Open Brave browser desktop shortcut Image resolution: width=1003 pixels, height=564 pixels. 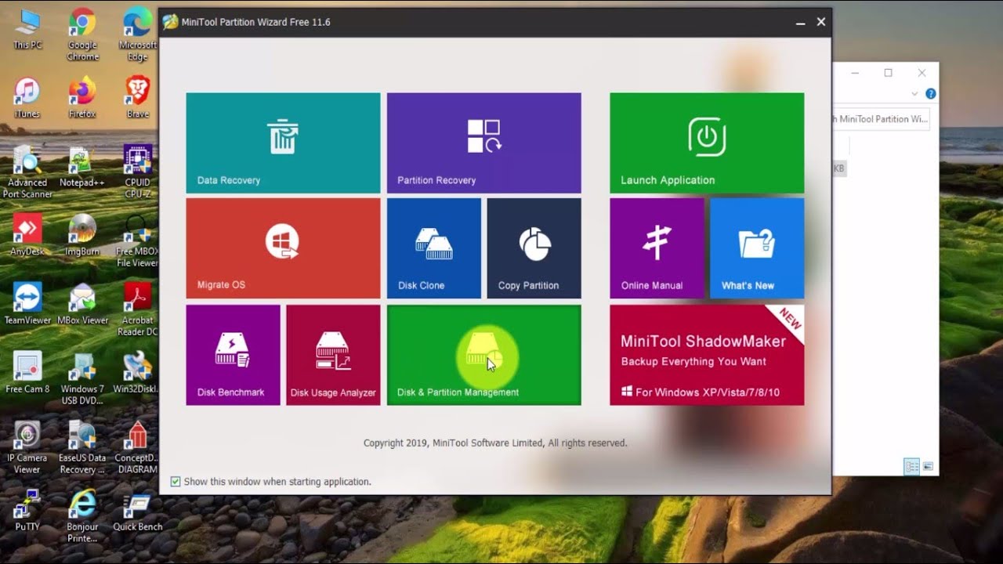tap(138, 98)
